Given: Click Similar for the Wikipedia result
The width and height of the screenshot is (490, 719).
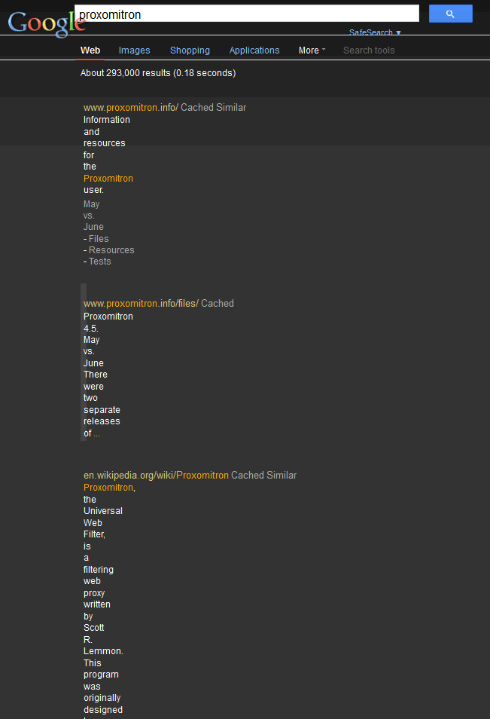Looking at the screenshot, I should 282,476.
